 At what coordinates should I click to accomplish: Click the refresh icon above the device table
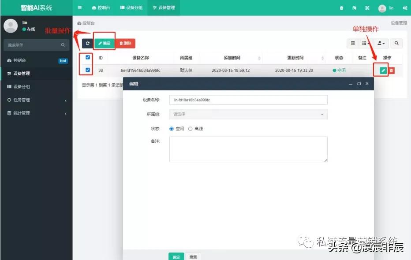point(87,43)
